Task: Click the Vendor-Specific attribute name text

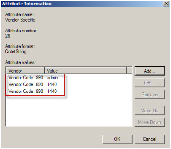Action: tap(20, 20)
